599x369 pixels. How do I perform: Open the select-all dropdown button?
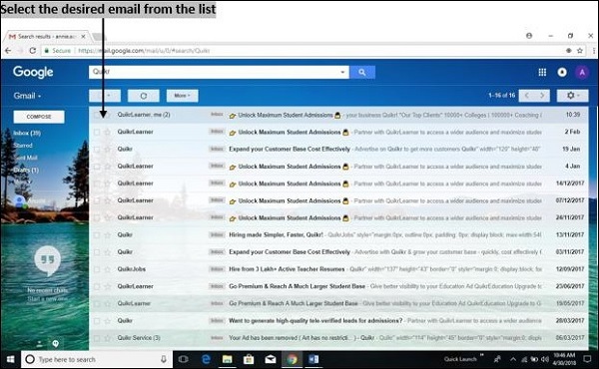[x=105, y=96]
